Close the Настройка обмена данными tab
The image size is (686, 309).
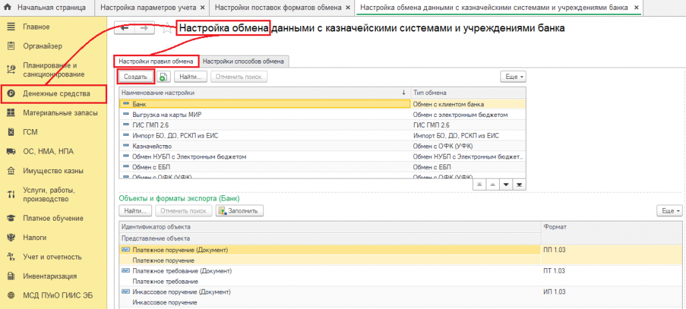click(x=636, y=8)
